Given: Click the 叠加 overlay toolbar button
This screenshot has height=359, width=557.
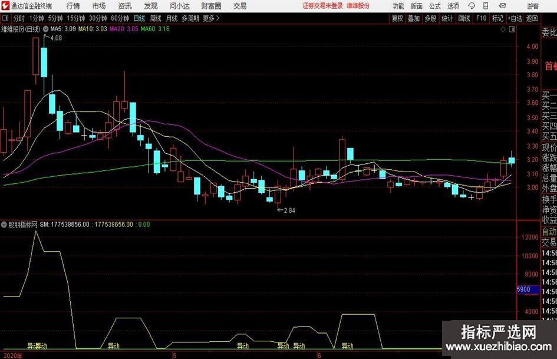Looking at the screenshot, I should [x=414, y=18].
